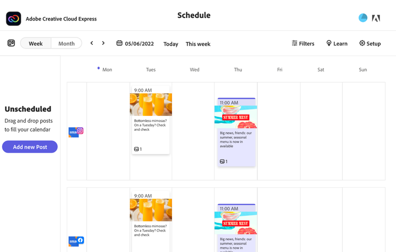Click Add new Post button
Screen dimensions: 396x252
click(30, 147)
